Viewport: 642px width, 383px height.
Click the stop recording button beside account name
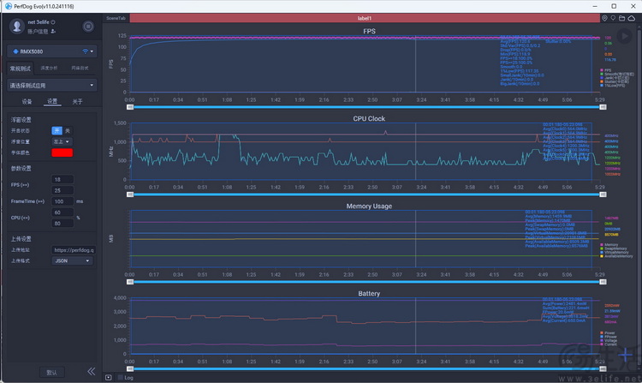pyautogui.click(x=88, y=27)
